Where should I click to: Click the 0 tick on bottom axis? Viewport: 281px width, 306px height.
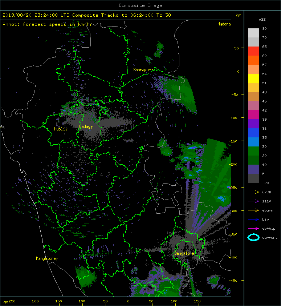[128, 301]
